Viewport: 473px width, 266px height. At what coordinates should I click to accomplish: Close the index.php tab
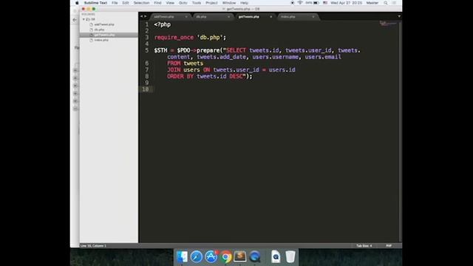point(313,16)
